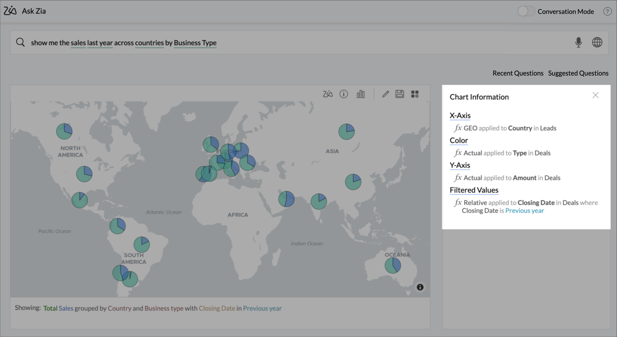Open the help question mark icon
Image resolution: width=617 pixels, height=337 pixels.
(607, 11)
